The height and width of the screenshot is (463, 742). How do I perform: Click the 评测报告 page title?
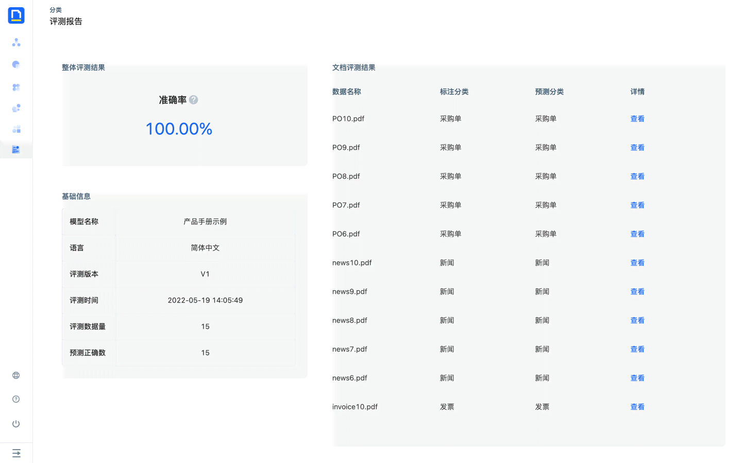pyautogui.click(x=66, y=22)
